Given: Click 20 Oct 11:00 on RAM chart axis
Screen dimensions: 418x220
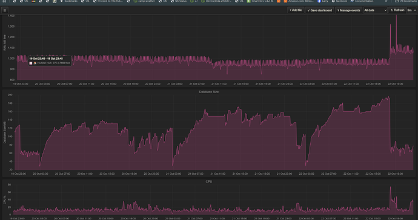Looking at the screenshot, I should click(87, 84).
